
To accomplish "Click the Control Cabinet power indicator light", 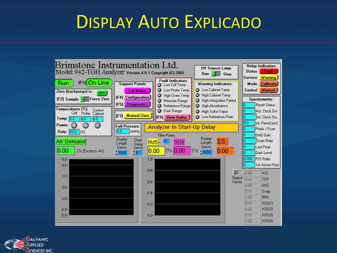I will click(97, 125).
